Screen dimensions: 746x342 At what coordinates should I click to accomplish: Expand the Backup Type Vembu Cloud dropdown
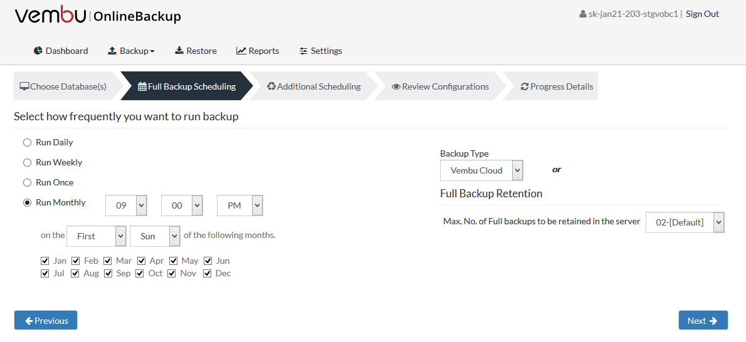tap(481, 170)
